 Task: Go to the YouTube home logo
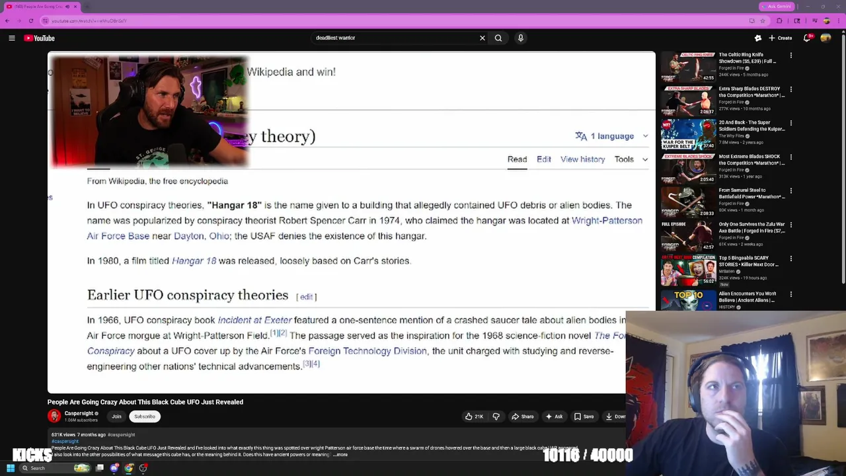click(40, 38)
